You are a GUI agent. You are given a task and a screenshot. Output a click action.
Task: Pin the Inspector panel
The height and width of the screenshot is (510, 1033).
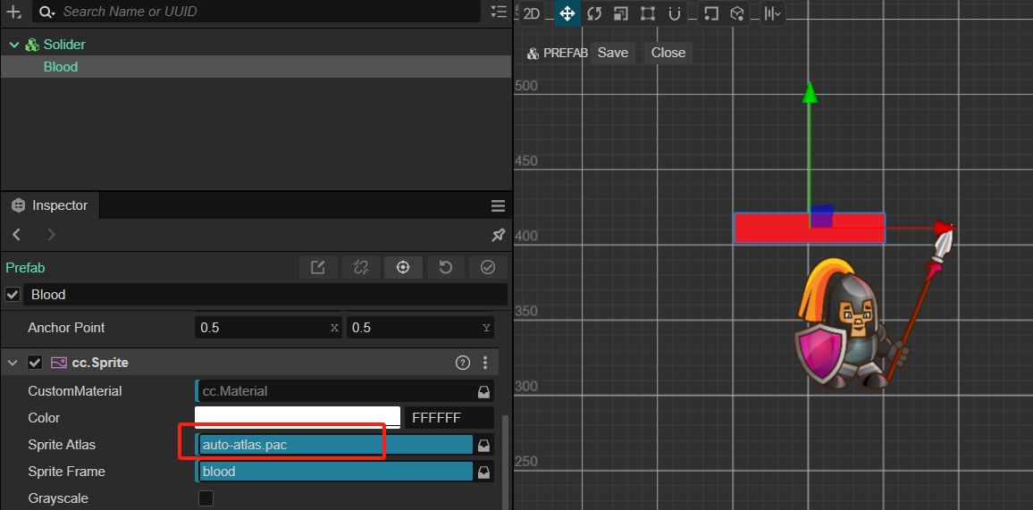[498, 234]
